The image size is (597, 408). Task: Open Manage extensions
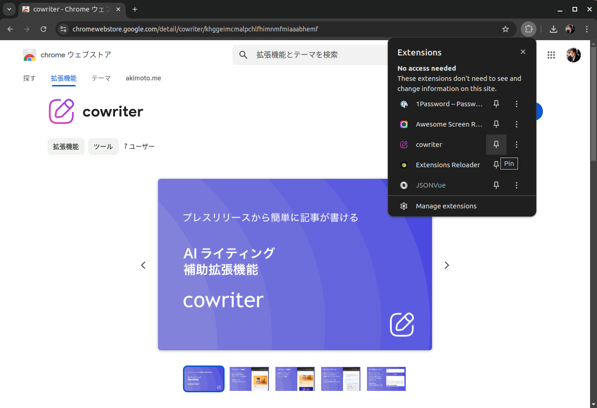click(x=462, y=206)
